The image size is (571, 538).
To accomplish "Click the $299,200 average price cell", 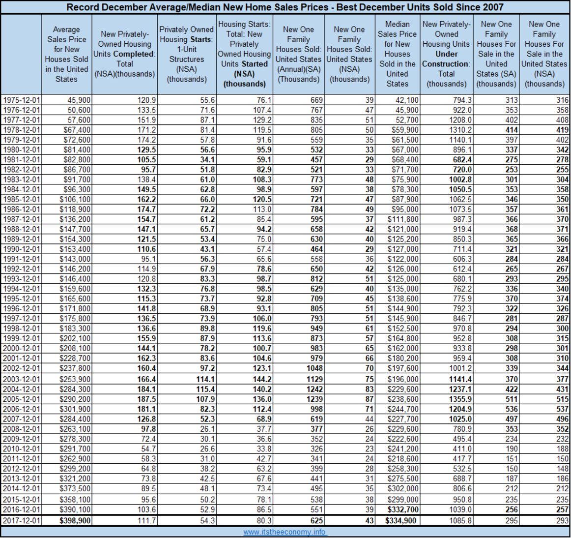I will [67, 469].
